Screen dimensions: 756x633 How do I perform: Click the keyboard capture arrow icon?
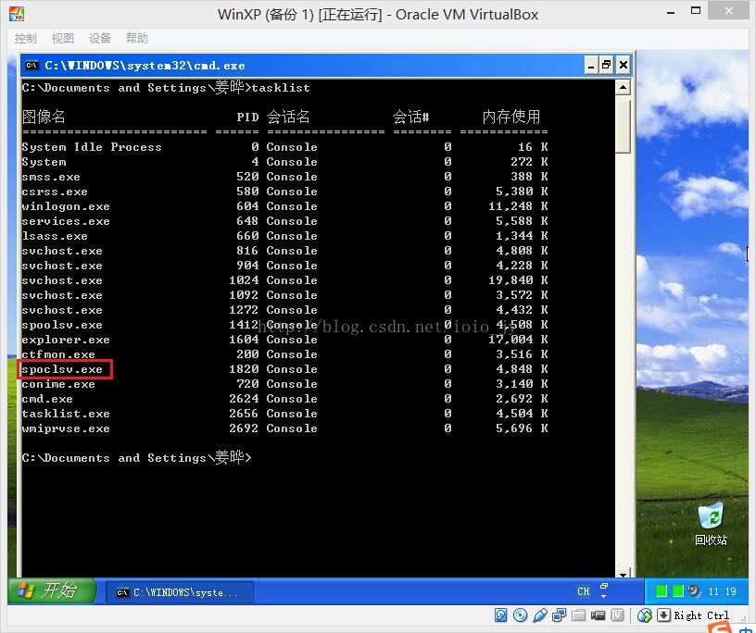664,615
